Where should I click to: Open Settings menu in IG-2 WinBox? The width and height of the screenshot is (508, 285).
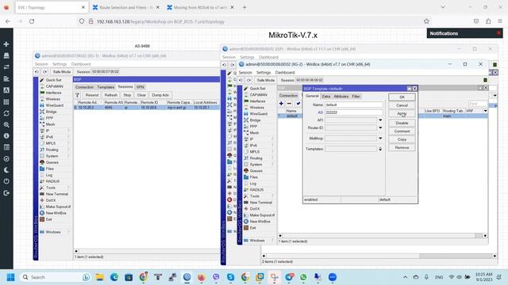coord(263,73)
